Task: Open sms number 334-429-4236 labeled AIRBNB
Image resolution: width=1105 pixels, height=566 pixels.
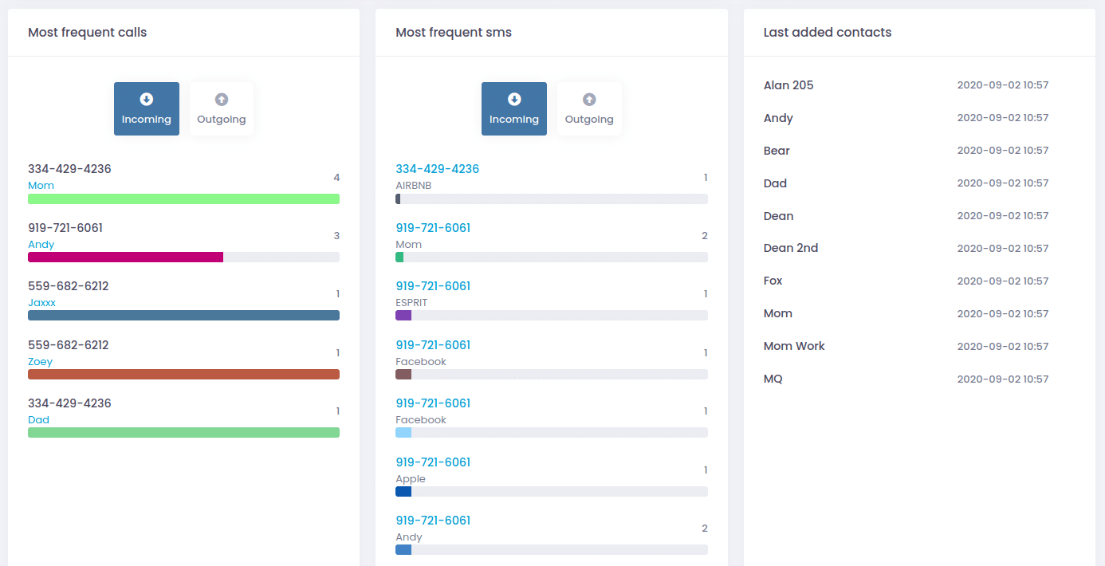Action: tap(438, 169)
